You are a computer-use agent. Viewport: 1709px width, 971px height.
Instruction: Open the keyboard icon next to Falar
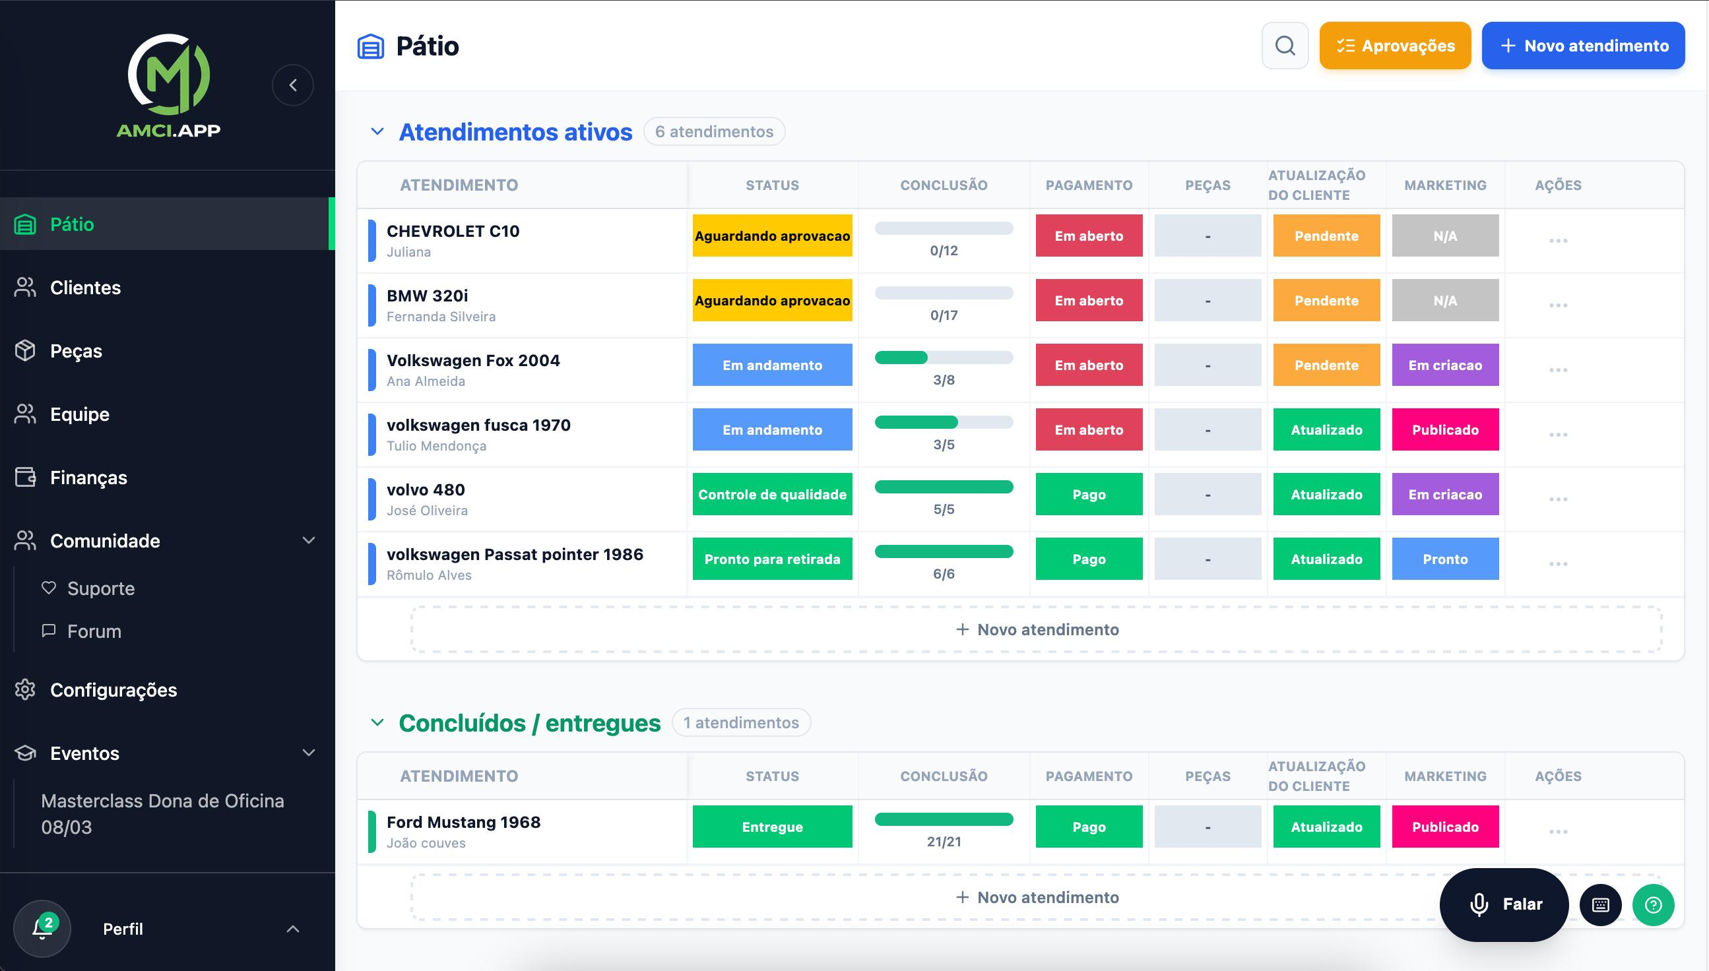click(1601, 905)
